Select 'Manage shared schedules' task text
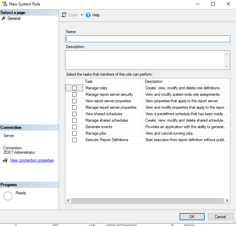The height and width of the screenshot is (226, 236). click(x=107, y=120)
